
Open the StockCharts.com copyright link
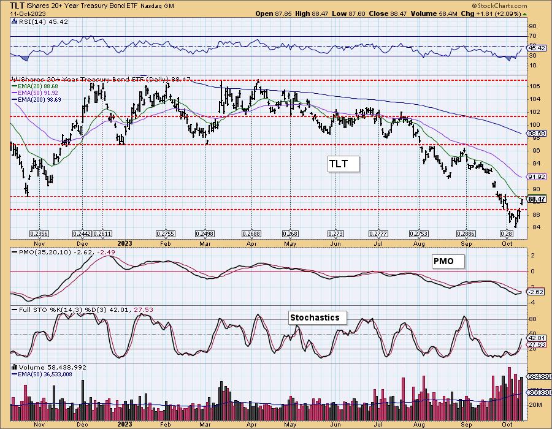pyautogui.click(x=499, y=6)
